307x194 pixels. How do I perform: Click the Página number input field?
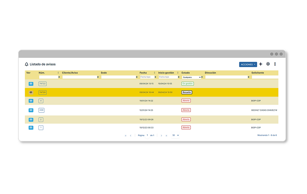point(147,135)
